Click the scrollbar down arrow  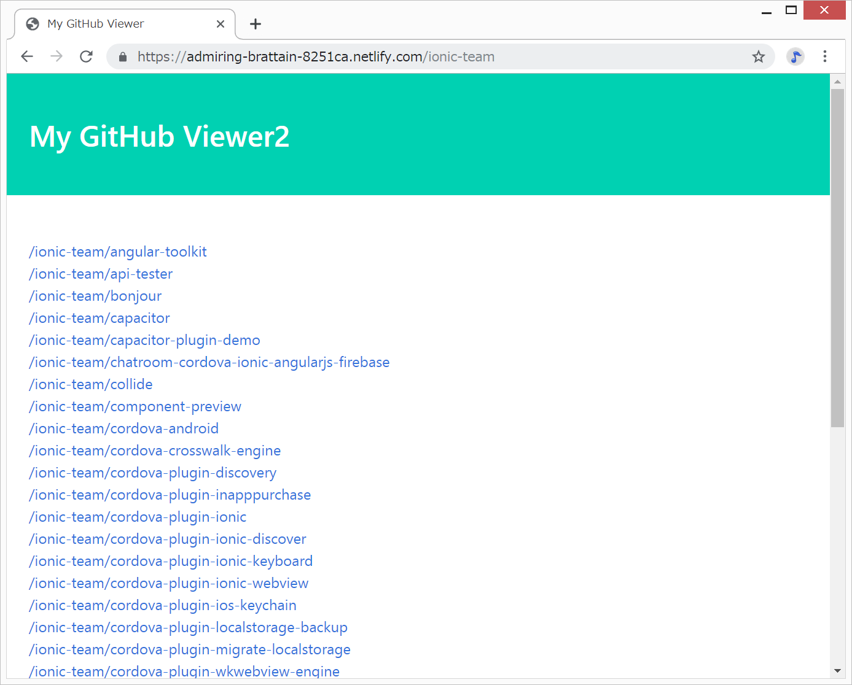pos(837,671)
